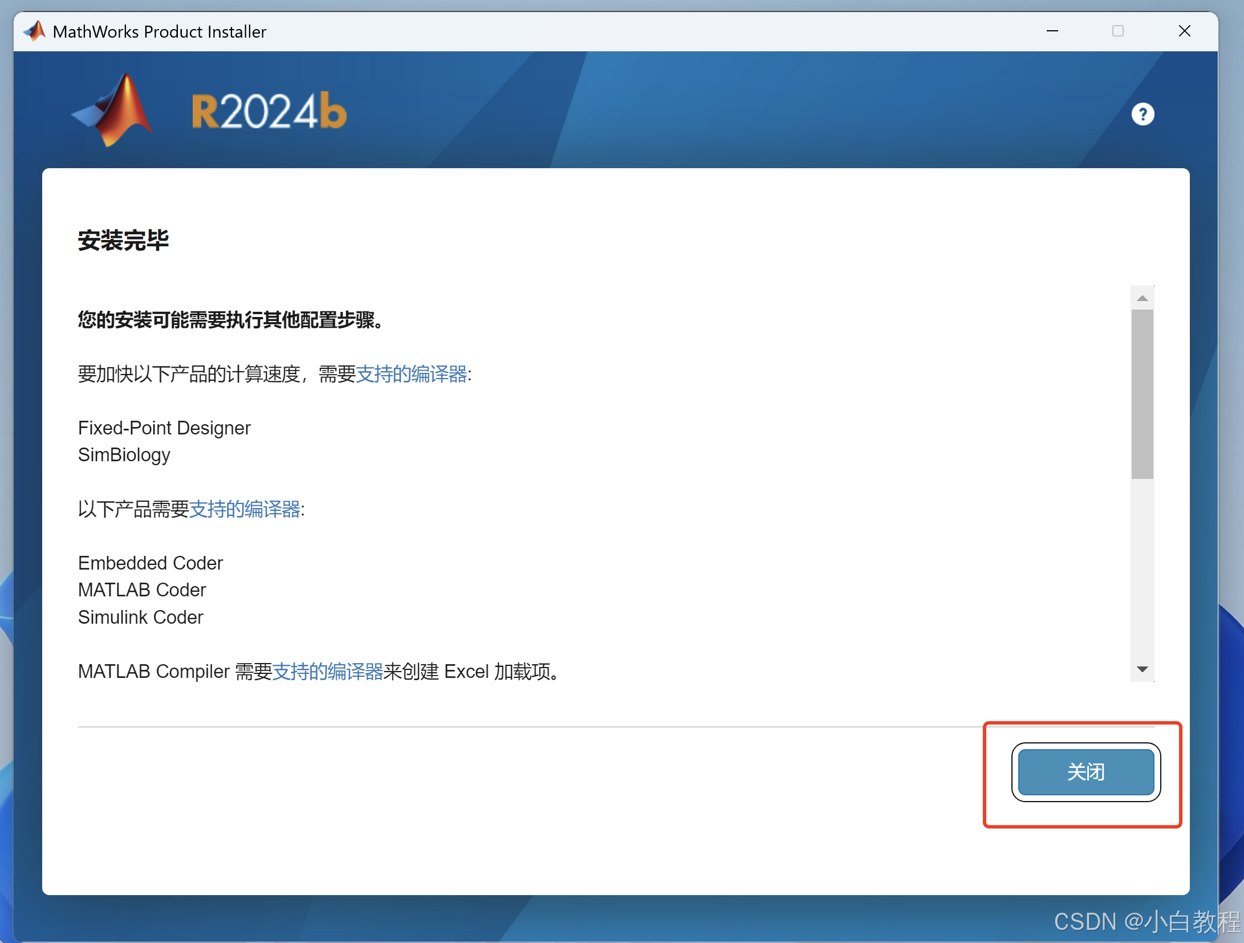Viewport: 1244px width, 943px height.
Task: Close the installer with title bar X
Action: (x=1184, y=31)
